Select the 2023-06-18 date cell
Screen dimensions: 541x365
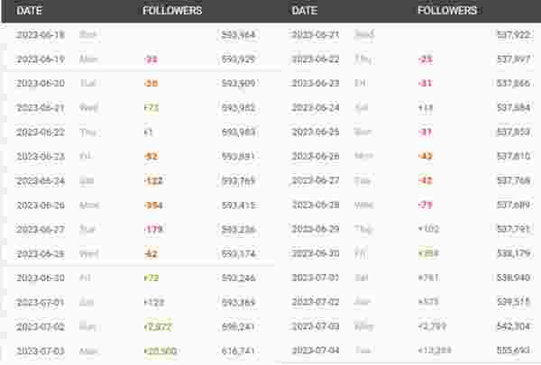tap(41, 35)
